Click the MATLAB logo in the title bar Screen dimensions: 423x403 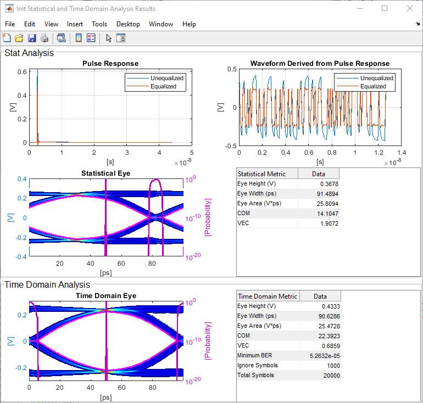(x=8, y=8)
